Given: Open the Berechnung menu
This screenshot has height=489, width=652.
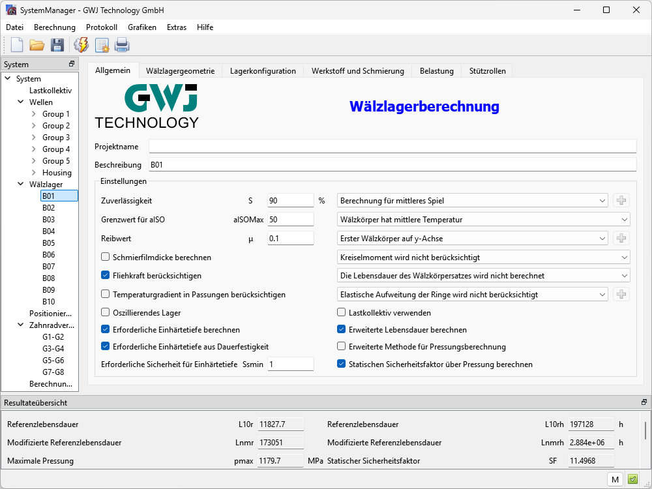Looking at the screenshot, I should coord(55,27).
